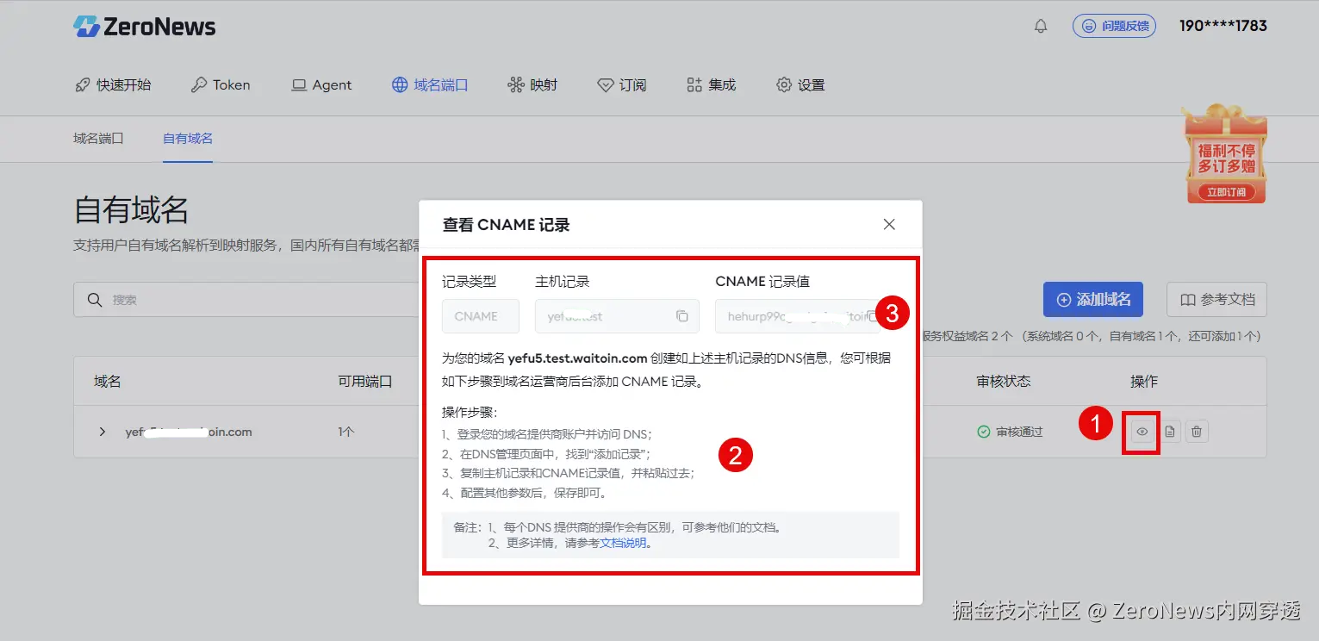
Task: Click the CNAME record type field
Action: (x=481, y=316)
